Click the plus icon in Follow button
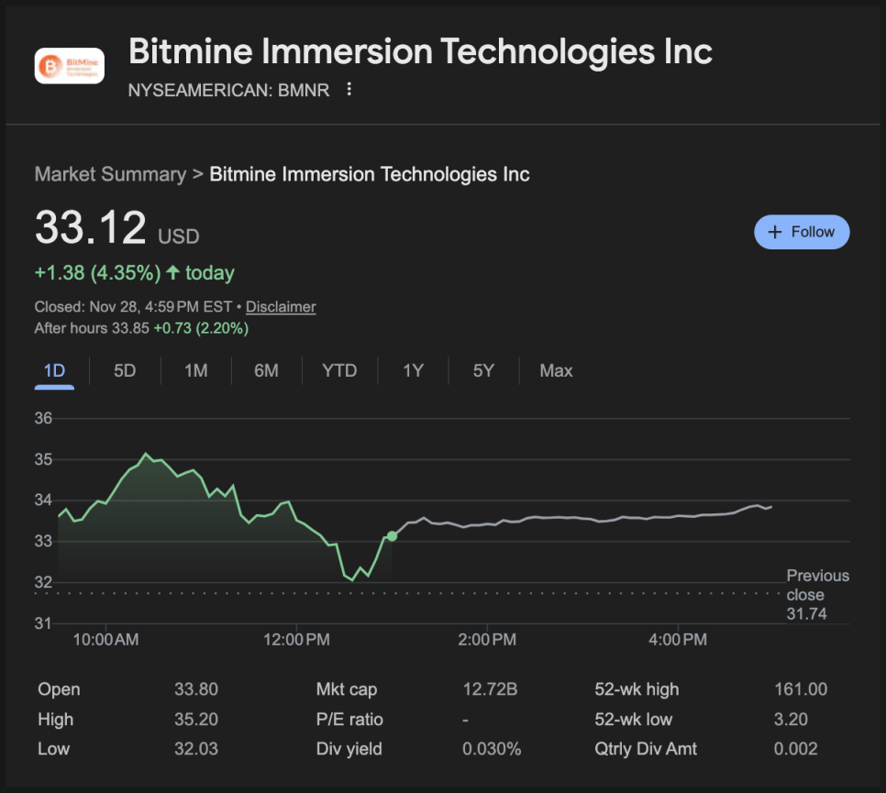This screenshot has width=886, height=793. click(x=775, y=232)
